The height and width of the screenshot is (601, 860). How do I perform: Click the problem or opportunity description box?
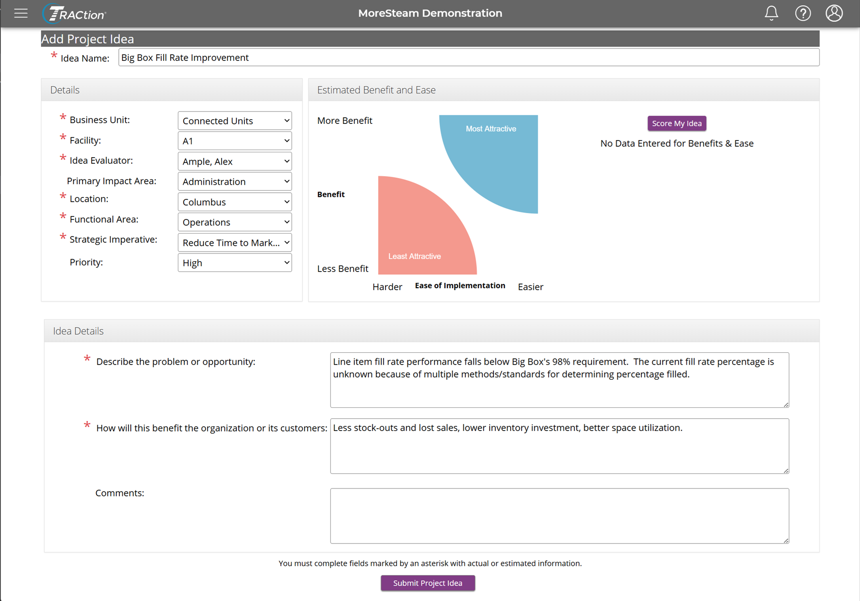(560, 380)
